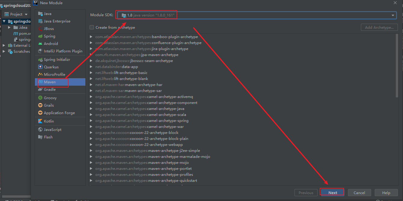Image resolution: width=403 pixels, height=201 pixels.
Task: Close the New Module dialog
Action: coord(395,3)
